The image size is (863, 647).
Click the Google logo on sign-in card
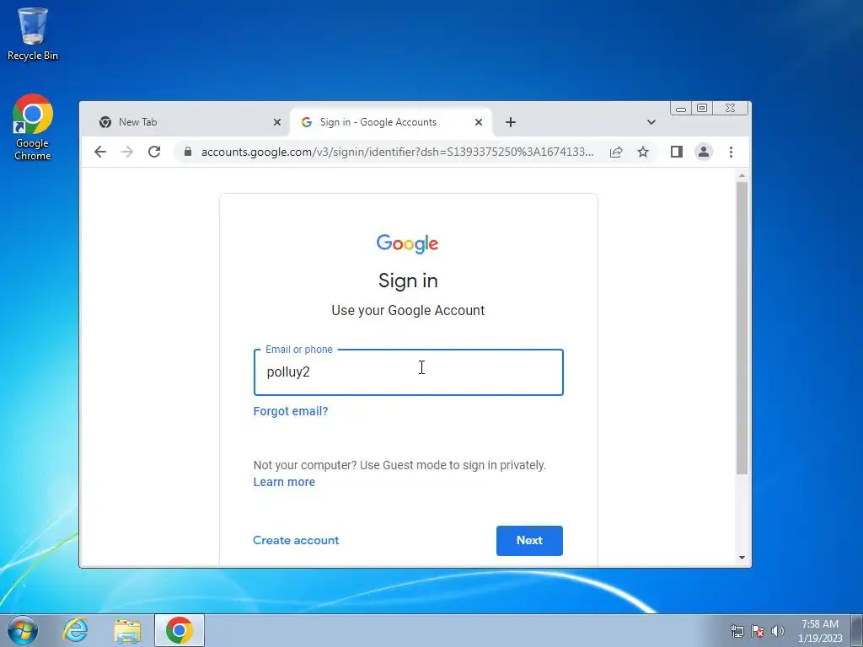(407, 243)
